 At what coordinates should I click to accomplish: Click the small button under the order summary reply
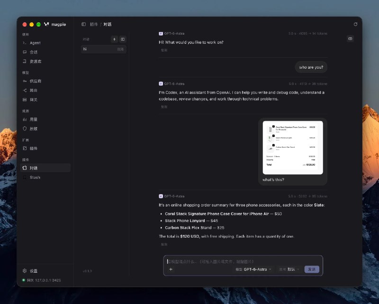164,244
